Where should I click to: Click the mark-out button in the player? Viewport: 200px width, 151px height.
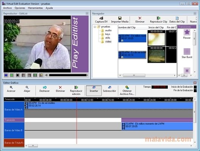tap(29, 75)
